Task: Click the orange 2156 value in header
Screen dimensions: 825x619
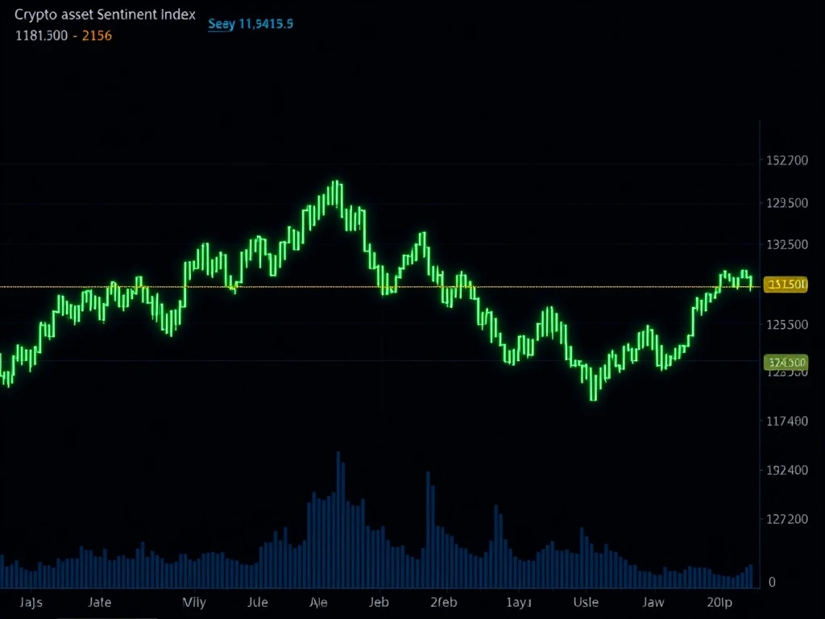Action: 97,36
